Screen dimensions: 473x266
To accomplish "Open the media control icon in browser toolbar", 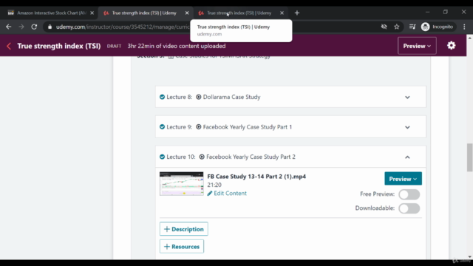I will point(412,27).
